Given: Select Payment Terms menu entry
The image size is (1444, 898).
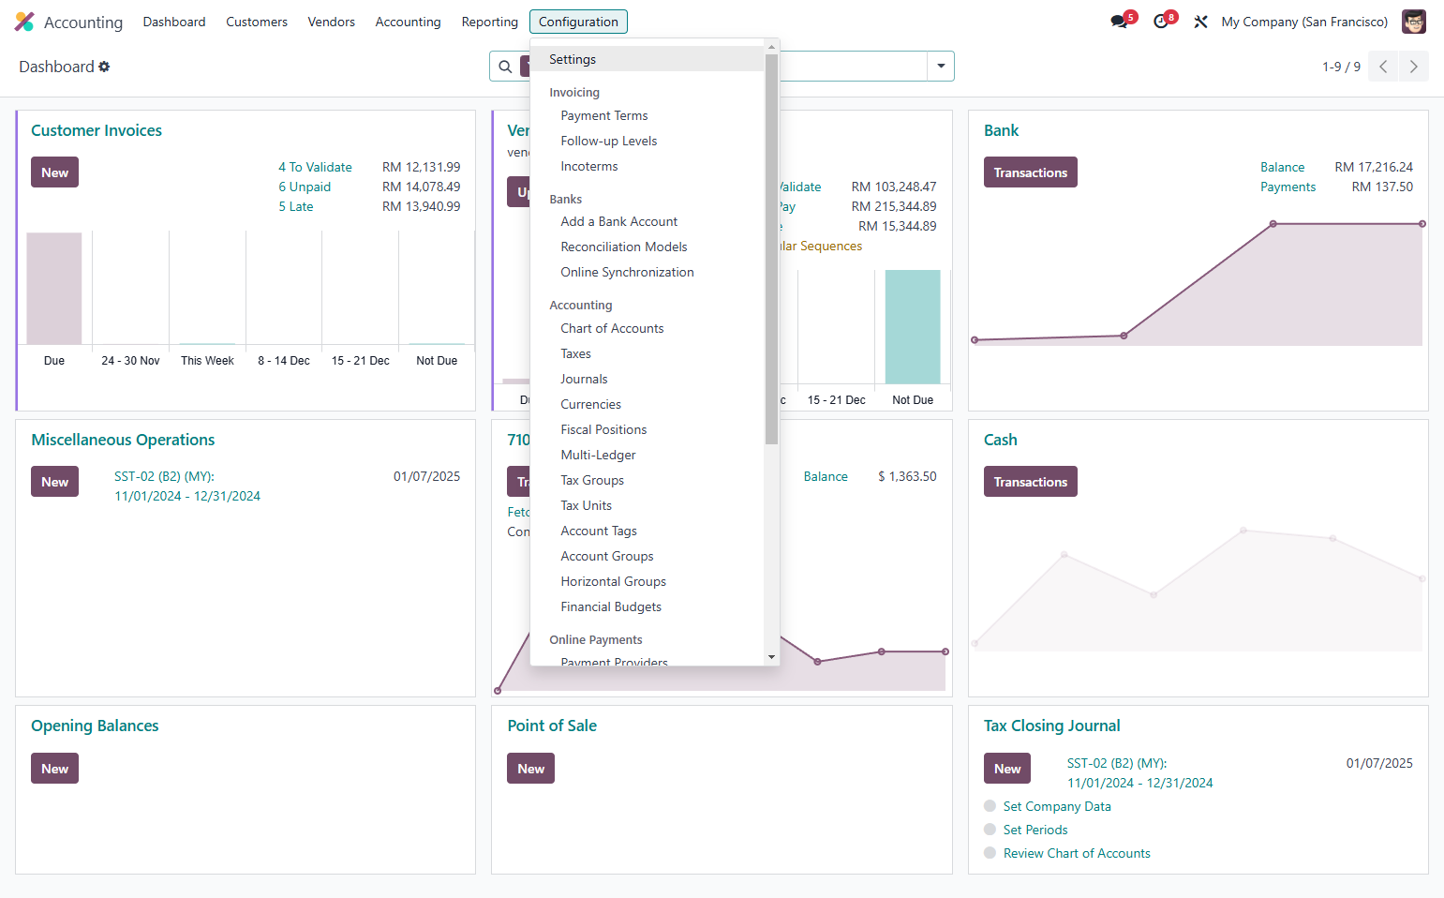Looking at the screenshot, I should tap(648, 115).
